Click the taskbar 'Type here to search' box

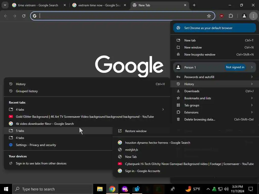click(x=53, y=189)
